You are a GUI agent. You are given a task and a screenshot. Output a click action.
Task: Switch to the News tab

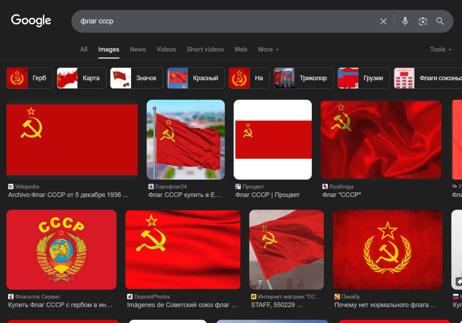tap(138, 49)
